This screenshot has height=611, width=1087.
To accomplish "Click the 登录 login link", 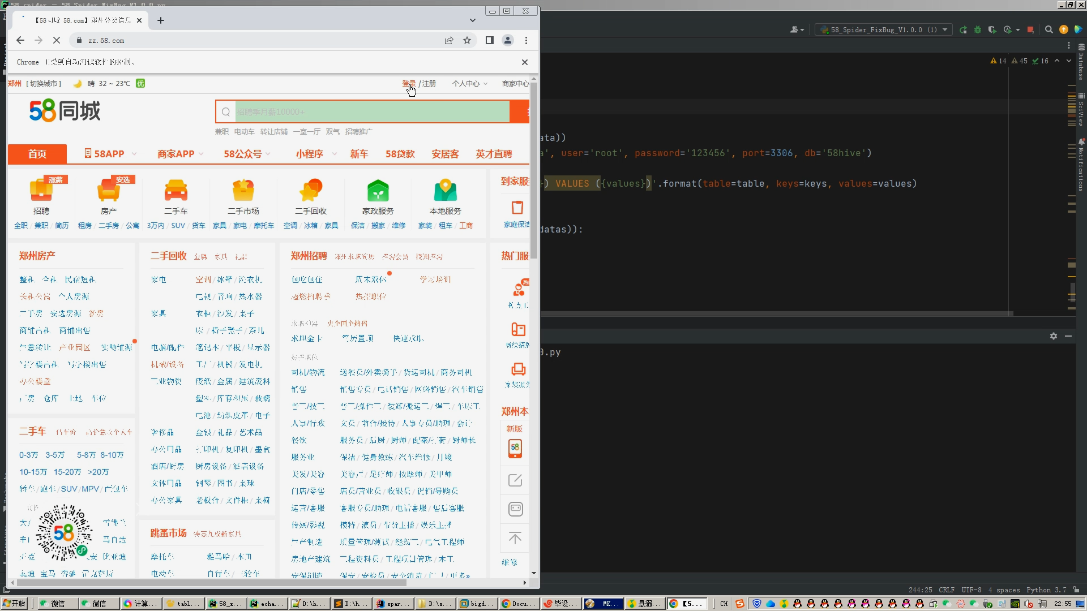I will click(408, 84).
